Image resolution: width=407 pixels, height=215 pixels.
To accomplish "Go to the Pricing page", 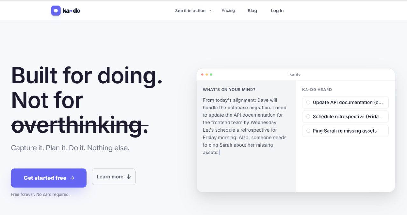I will (228, 10).
